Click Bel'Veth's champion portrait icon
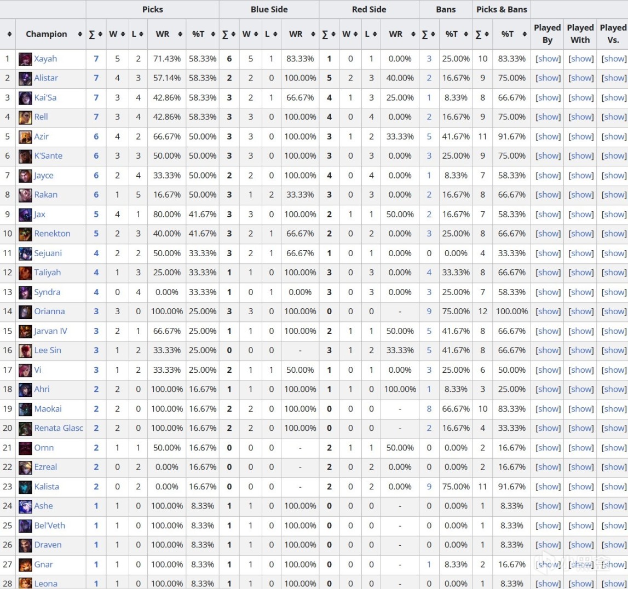 click(25, 526)
